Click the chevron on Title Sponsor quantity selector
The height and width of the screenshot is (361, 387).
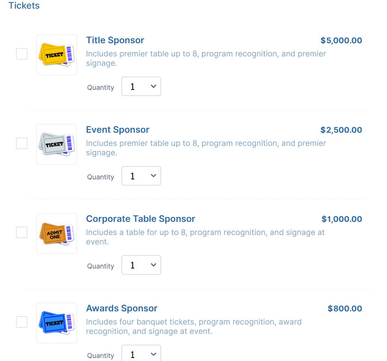[x=153, y=86]
